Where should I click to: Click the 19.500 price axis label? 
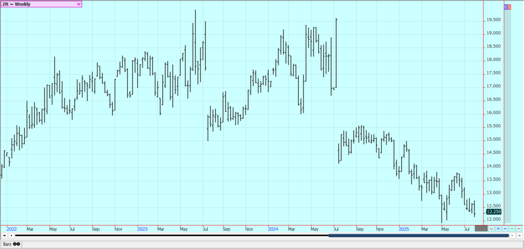click(x=494, y=20)
